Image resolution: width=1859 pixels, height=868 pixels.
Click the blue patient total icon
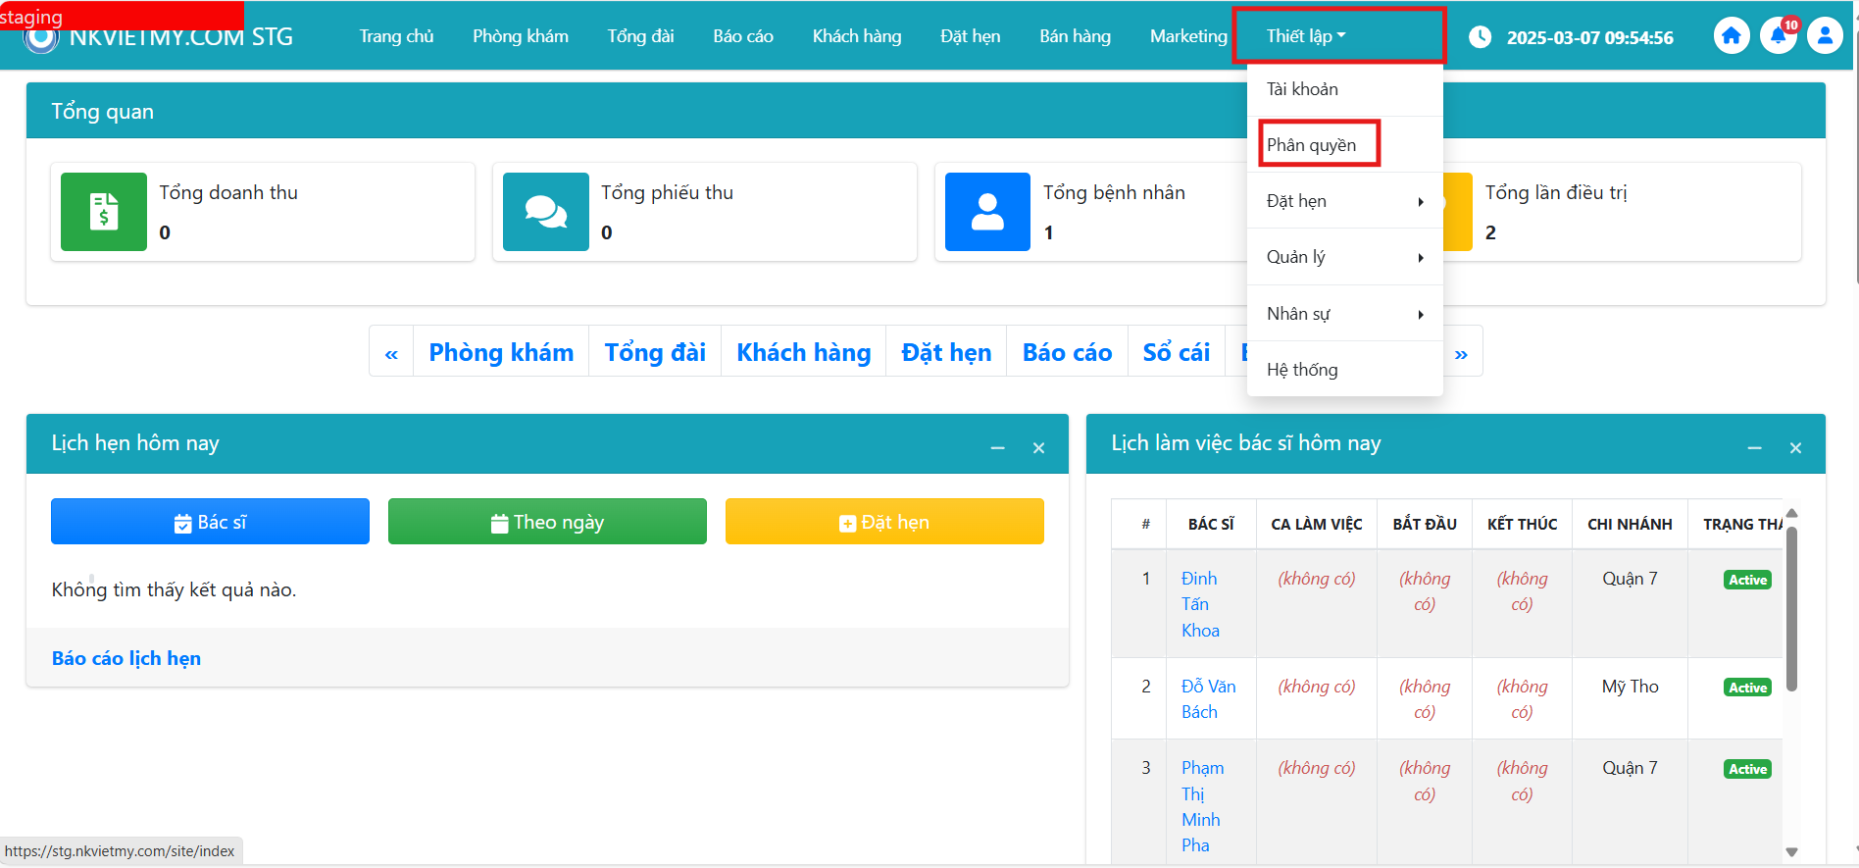(987, 212)
